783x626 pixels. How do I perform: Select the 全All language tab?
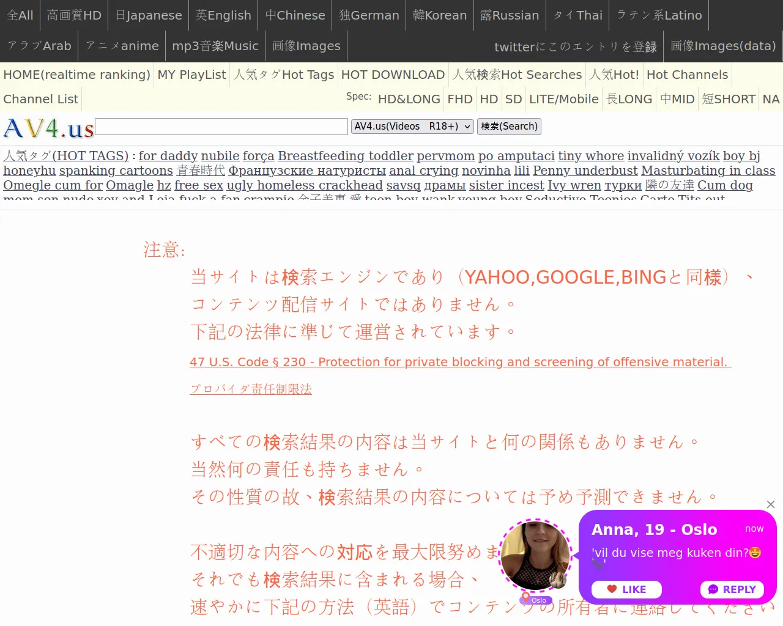click(x=20, y=15)
